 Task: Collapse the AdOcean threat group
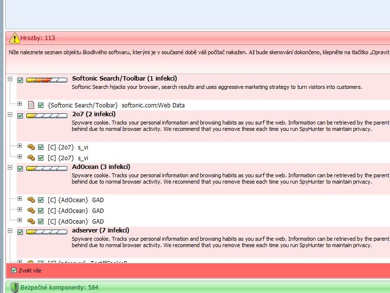pyautogui.click(x=10, y=167)
